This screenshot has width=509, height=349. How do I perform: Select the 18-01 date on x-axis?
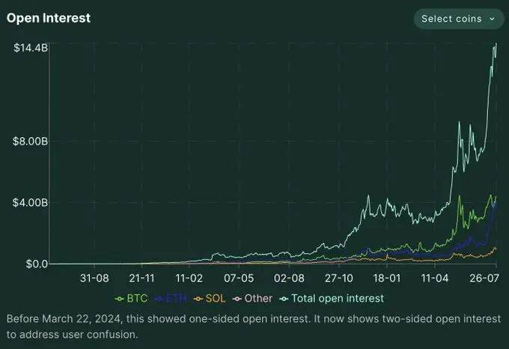coord(387,278)
